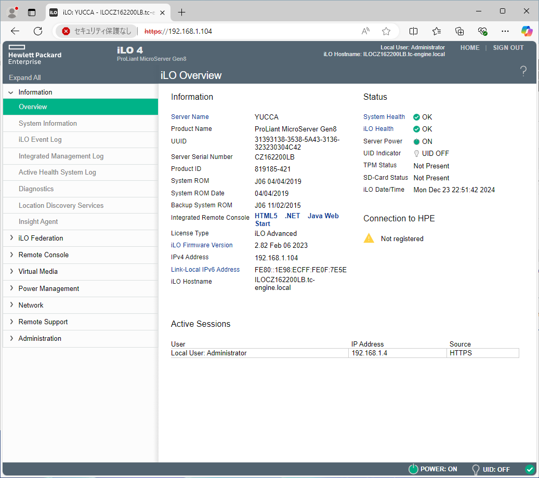Screen dimensions: 539x478
Task: Open the Favorites list icon
Action: pos(437,31)
